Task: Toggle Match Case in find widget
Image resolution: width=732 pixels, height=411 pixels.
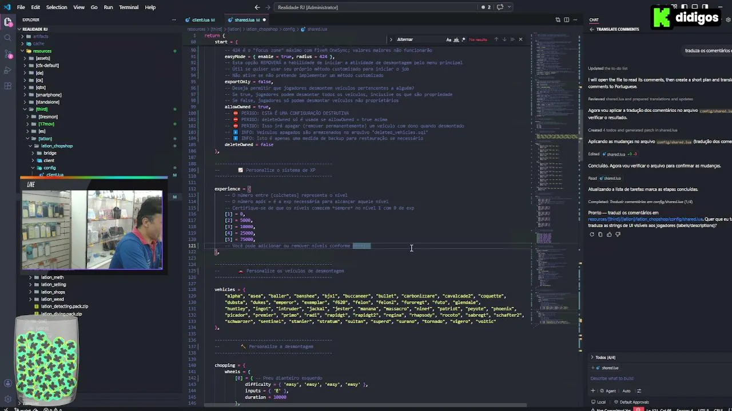Action: [450, 39]
